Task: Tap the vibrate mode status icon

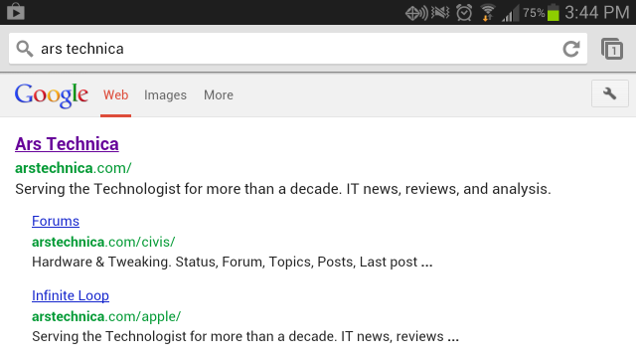Action: point(440,13)
